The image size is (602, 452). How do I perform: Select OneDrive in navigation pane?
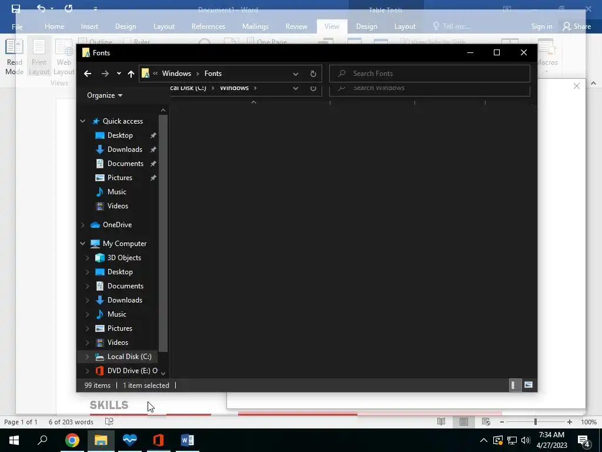[117, 225]
